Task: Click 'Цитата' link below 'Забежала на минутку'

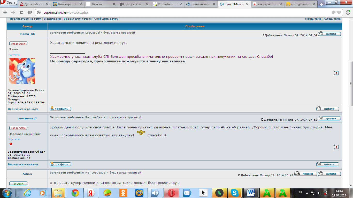Action: click(x=14, y=139)
